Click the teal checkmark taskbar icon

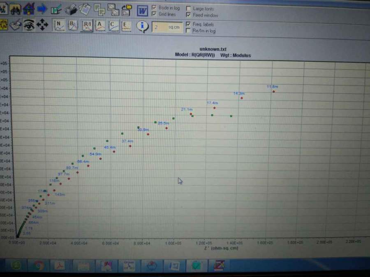click(197, 266)
